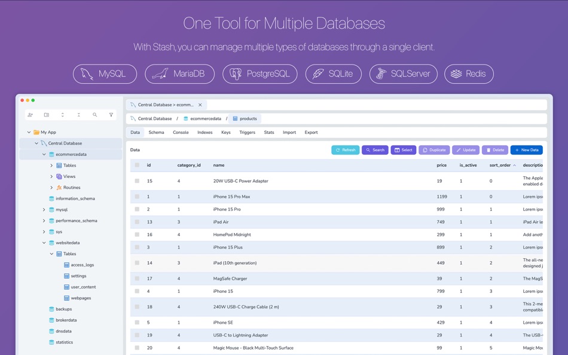Check the row for MagSafe Charger
This screenshot has width=568, height=355.
pos(137,279)
